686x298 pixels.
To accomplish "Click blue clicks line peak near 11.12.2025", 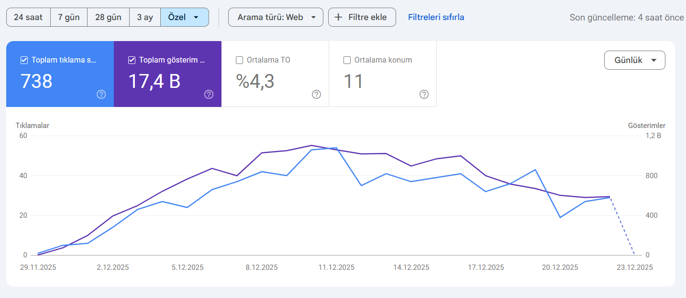I will [x=336, y=148].
